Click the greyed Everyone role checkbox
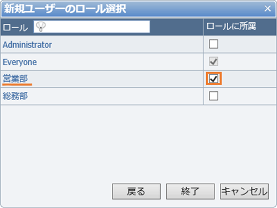 tap(213, 61)
